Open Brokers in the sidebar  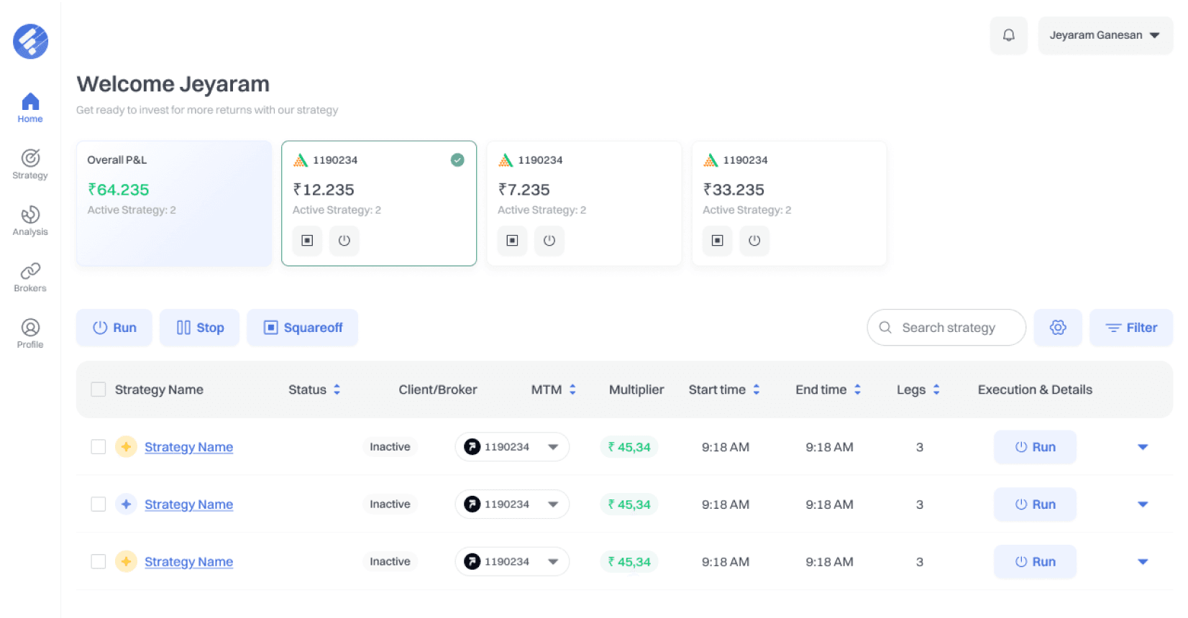pos(30,277)
